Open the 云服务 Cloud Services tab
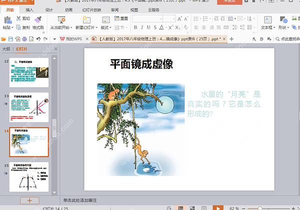 [153, 10]
